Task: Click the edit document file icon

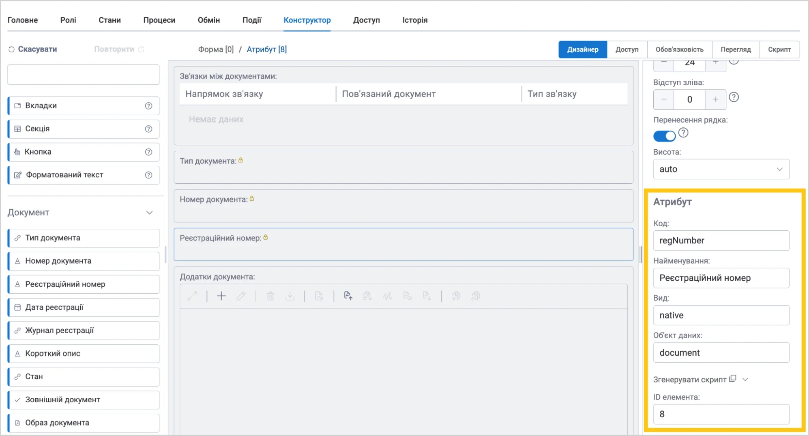Action: [319, 296]
